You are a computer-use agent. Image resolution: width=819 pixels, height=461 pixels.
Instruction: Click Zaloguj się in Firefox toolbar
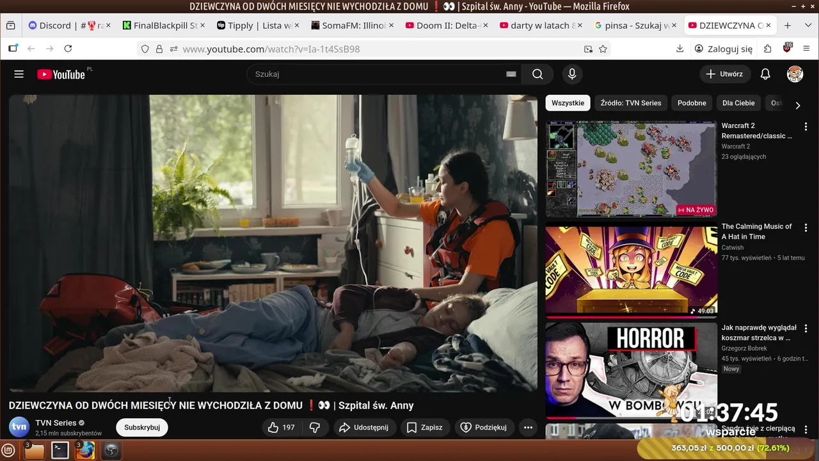[724, 49]
